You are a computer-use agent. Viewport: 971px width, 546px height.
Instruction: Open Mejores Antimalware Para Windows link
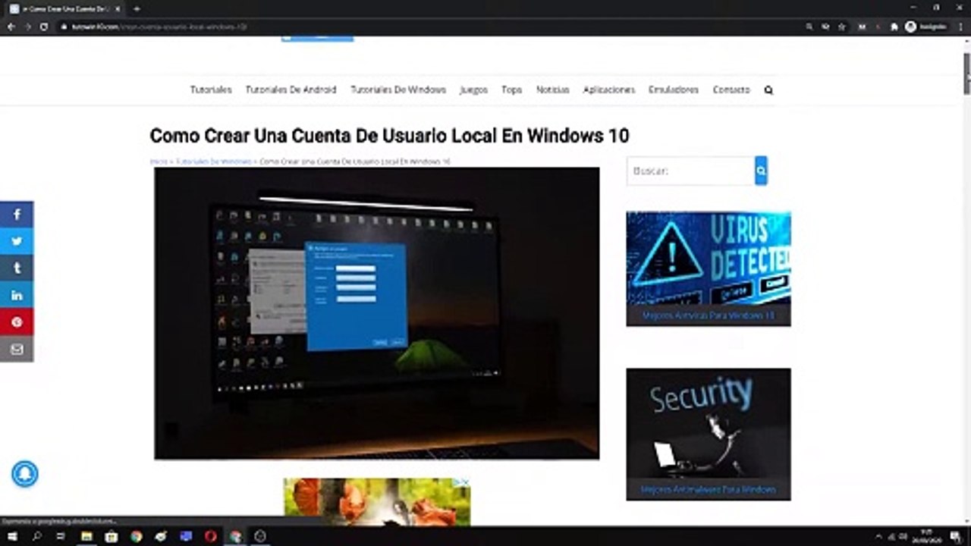pos(709,490)
